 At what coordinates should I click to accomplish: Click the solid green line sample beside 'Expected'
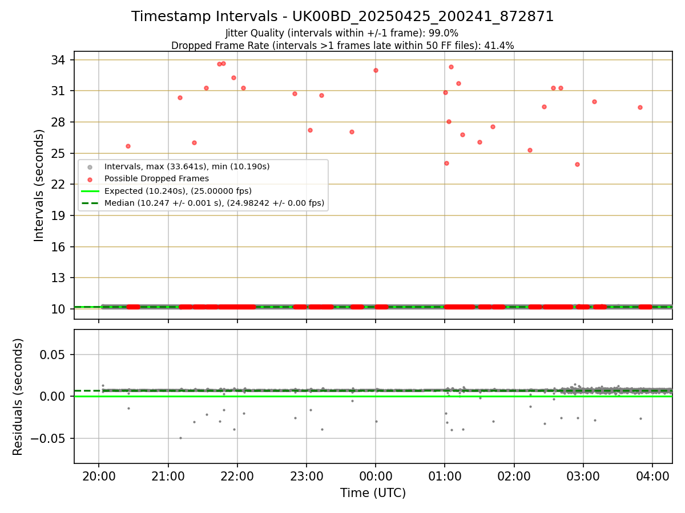click(x=90, y=191)
